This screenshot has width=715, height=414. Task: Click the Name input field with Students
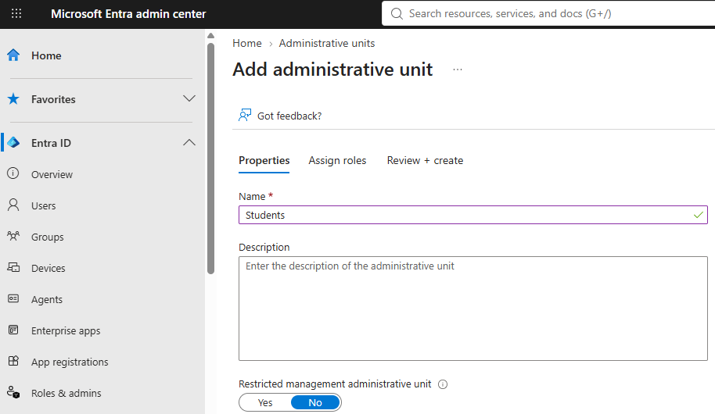(472, 215)
